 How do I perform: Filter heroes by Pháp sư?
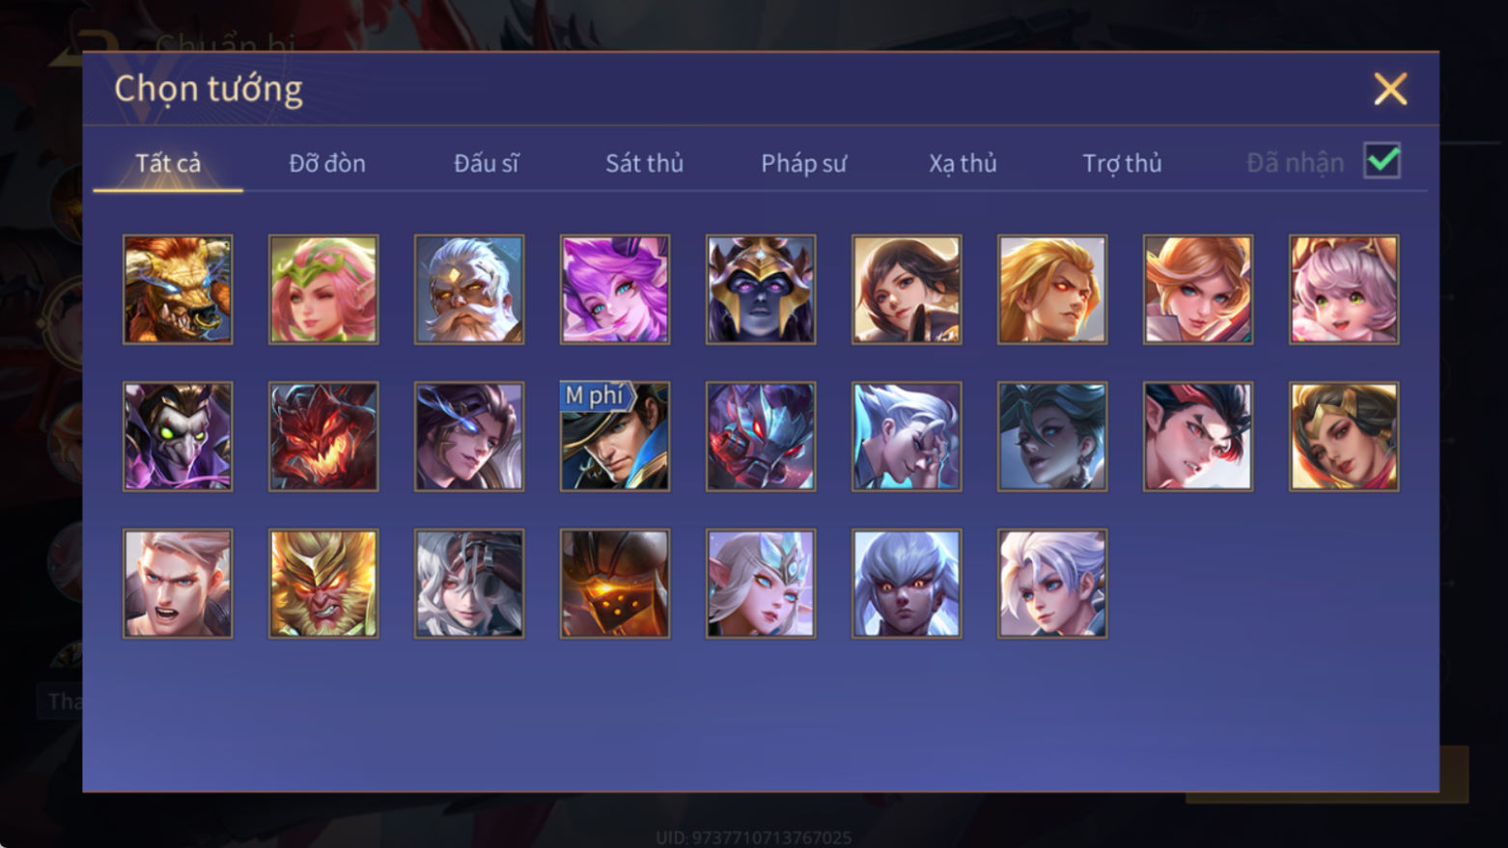coord(803,163)
